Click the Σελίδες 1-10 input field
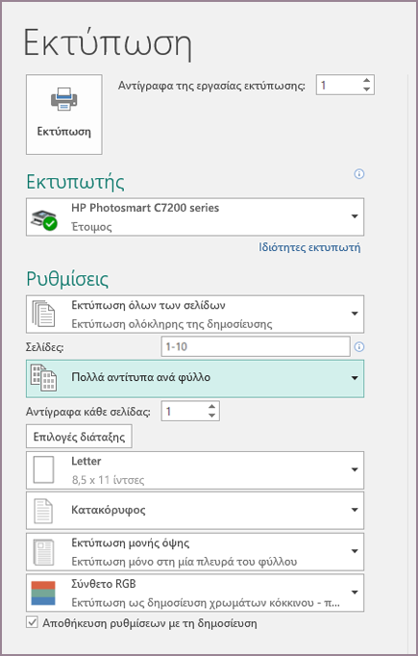418x656 pixels. [256, 346]
